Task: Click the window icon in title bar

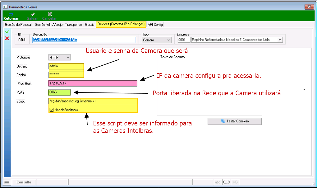Action: (5, 7)
